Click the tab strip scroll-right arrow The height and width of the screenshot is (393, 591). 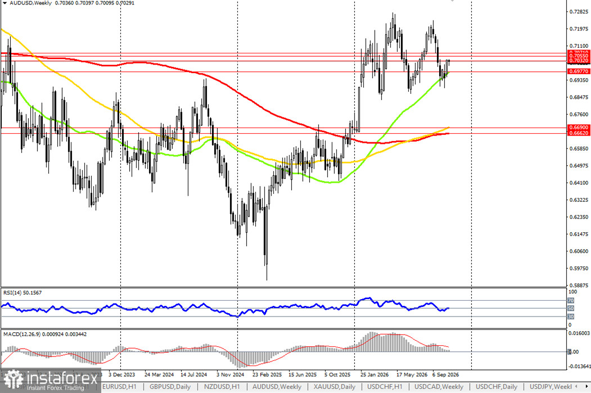(586, 387)
